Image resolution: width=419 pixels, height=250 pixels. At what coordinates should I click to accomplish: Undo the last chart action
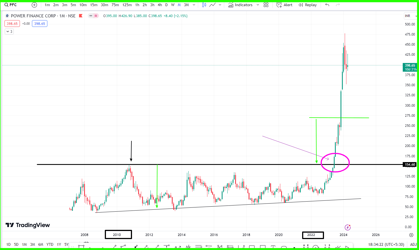pyautogui.click(x=327, y=5)
